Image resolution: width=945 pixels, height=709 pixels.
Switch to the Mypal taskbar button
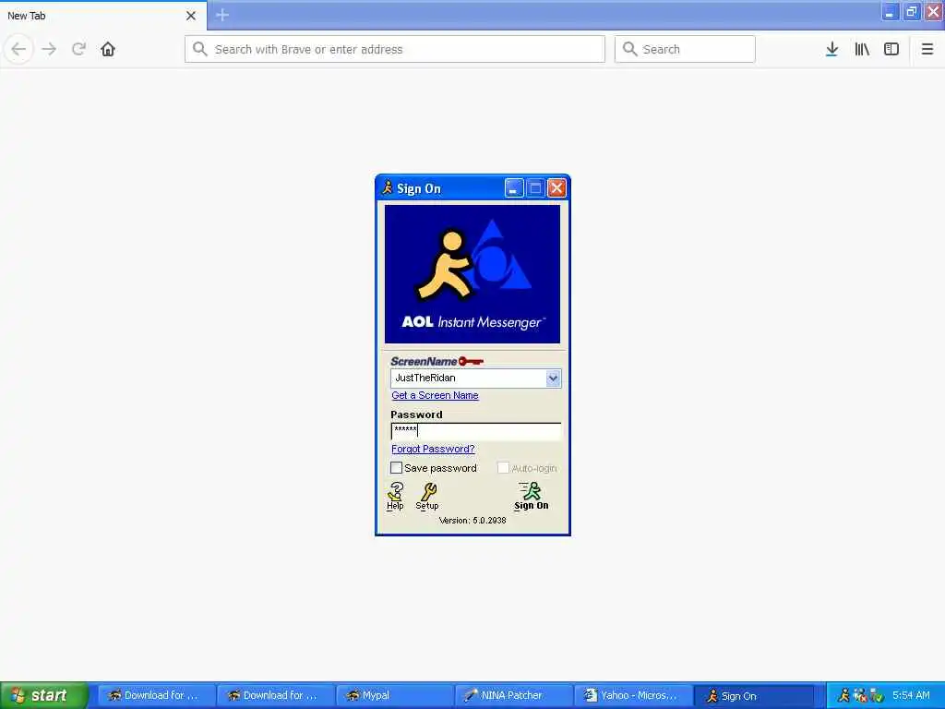[393, 696]
